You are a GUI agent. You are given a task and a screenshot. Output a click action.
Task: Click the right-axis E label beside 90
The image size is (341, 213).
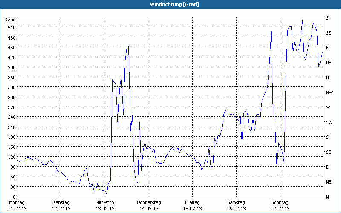click(x=327, y=167)
